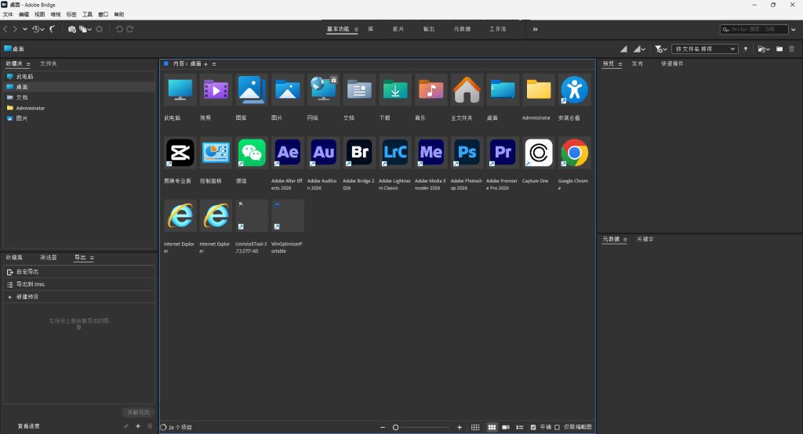Image resolution: width=803 pixels, height=434 pixels.
Task: Open the workspace dropdown right of search
Action: coord(794,29)
